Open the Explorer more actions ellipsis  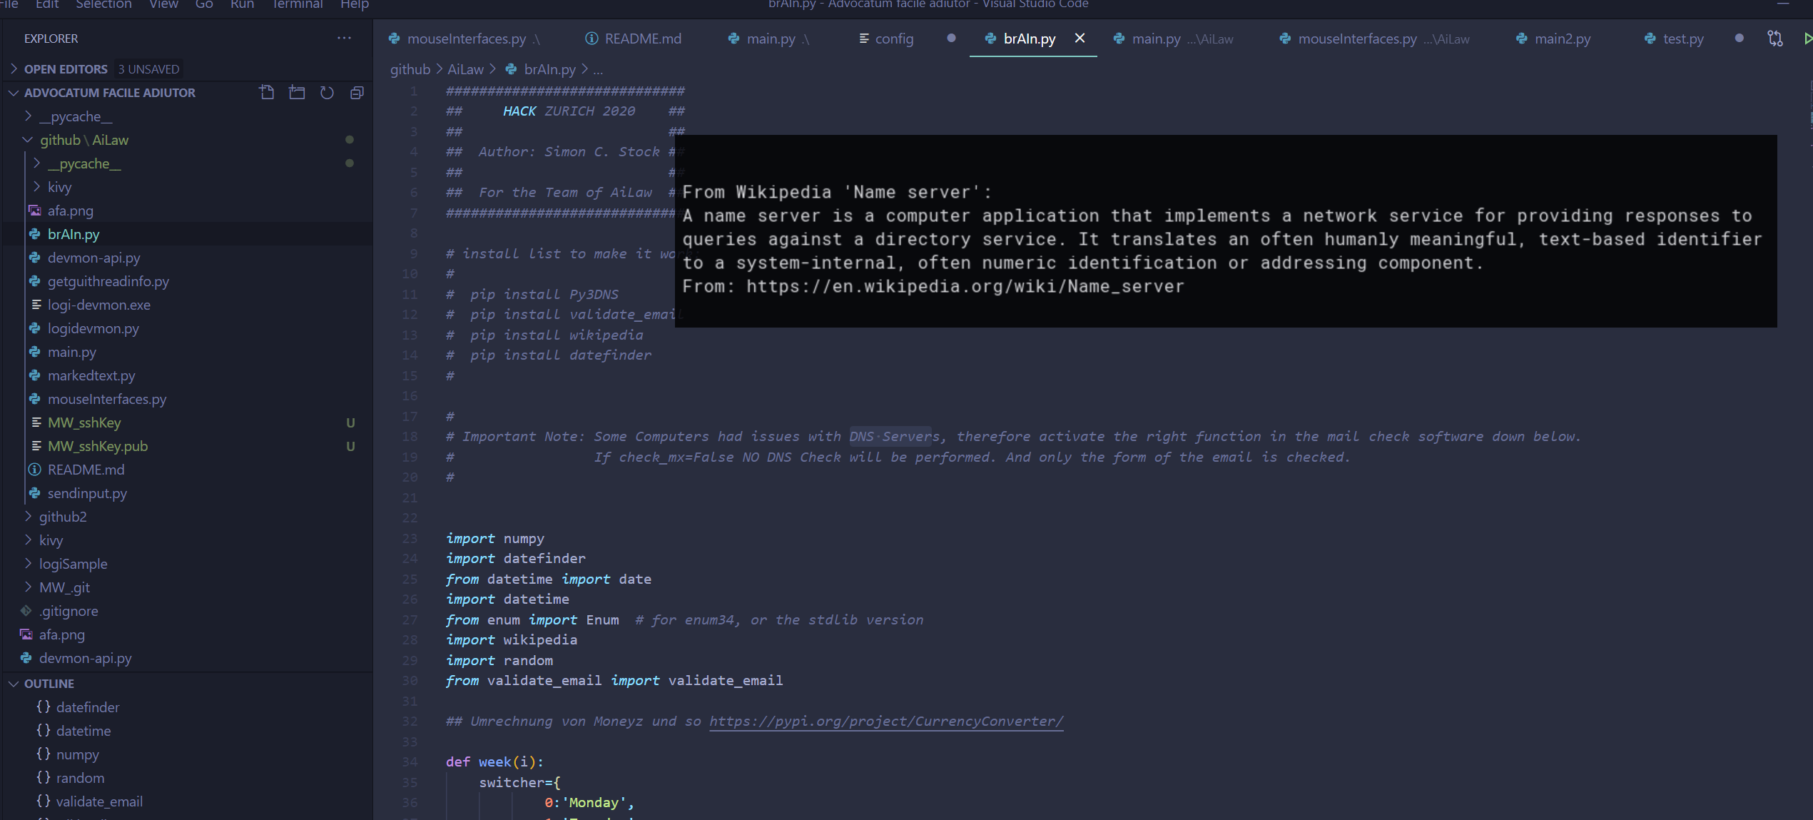click(344, 39)
